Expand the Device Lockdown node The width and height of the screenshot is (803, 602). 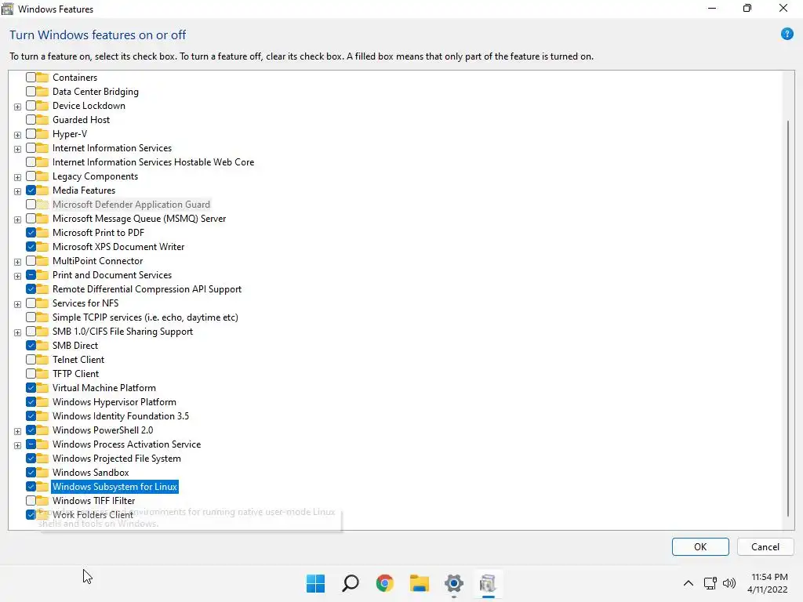point(17,107)
